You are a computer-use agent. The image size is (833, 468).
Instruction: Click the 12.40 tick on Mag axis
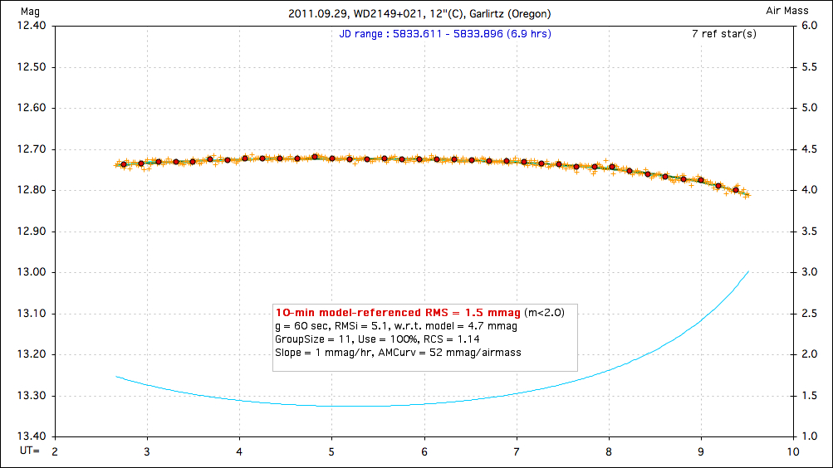[x=32, y=26]
